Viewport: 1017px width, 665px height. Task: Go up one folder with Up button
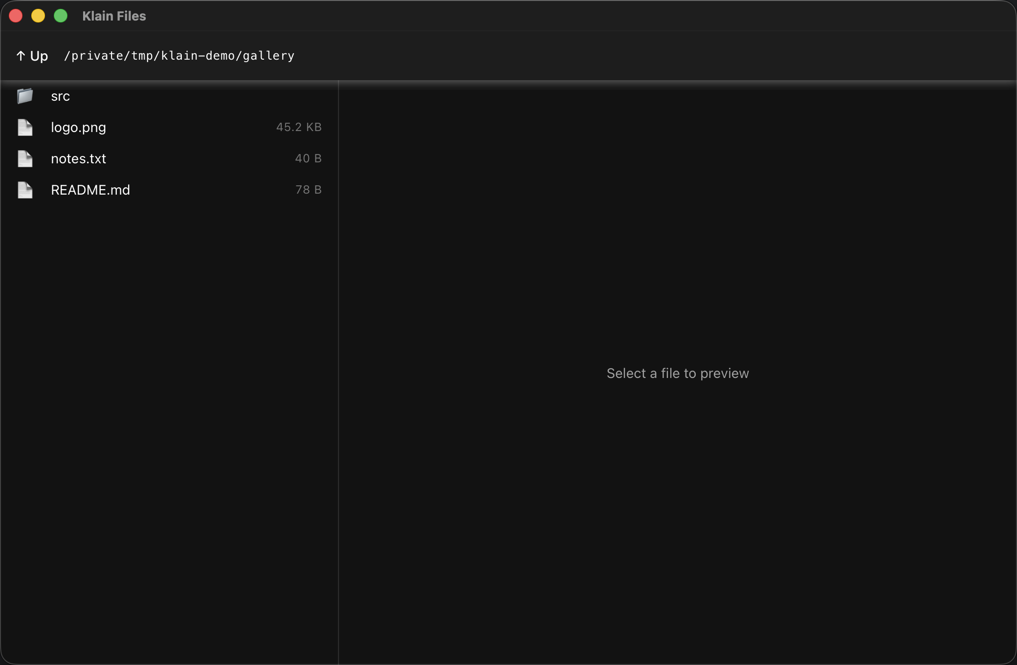(x=32, y=56)
